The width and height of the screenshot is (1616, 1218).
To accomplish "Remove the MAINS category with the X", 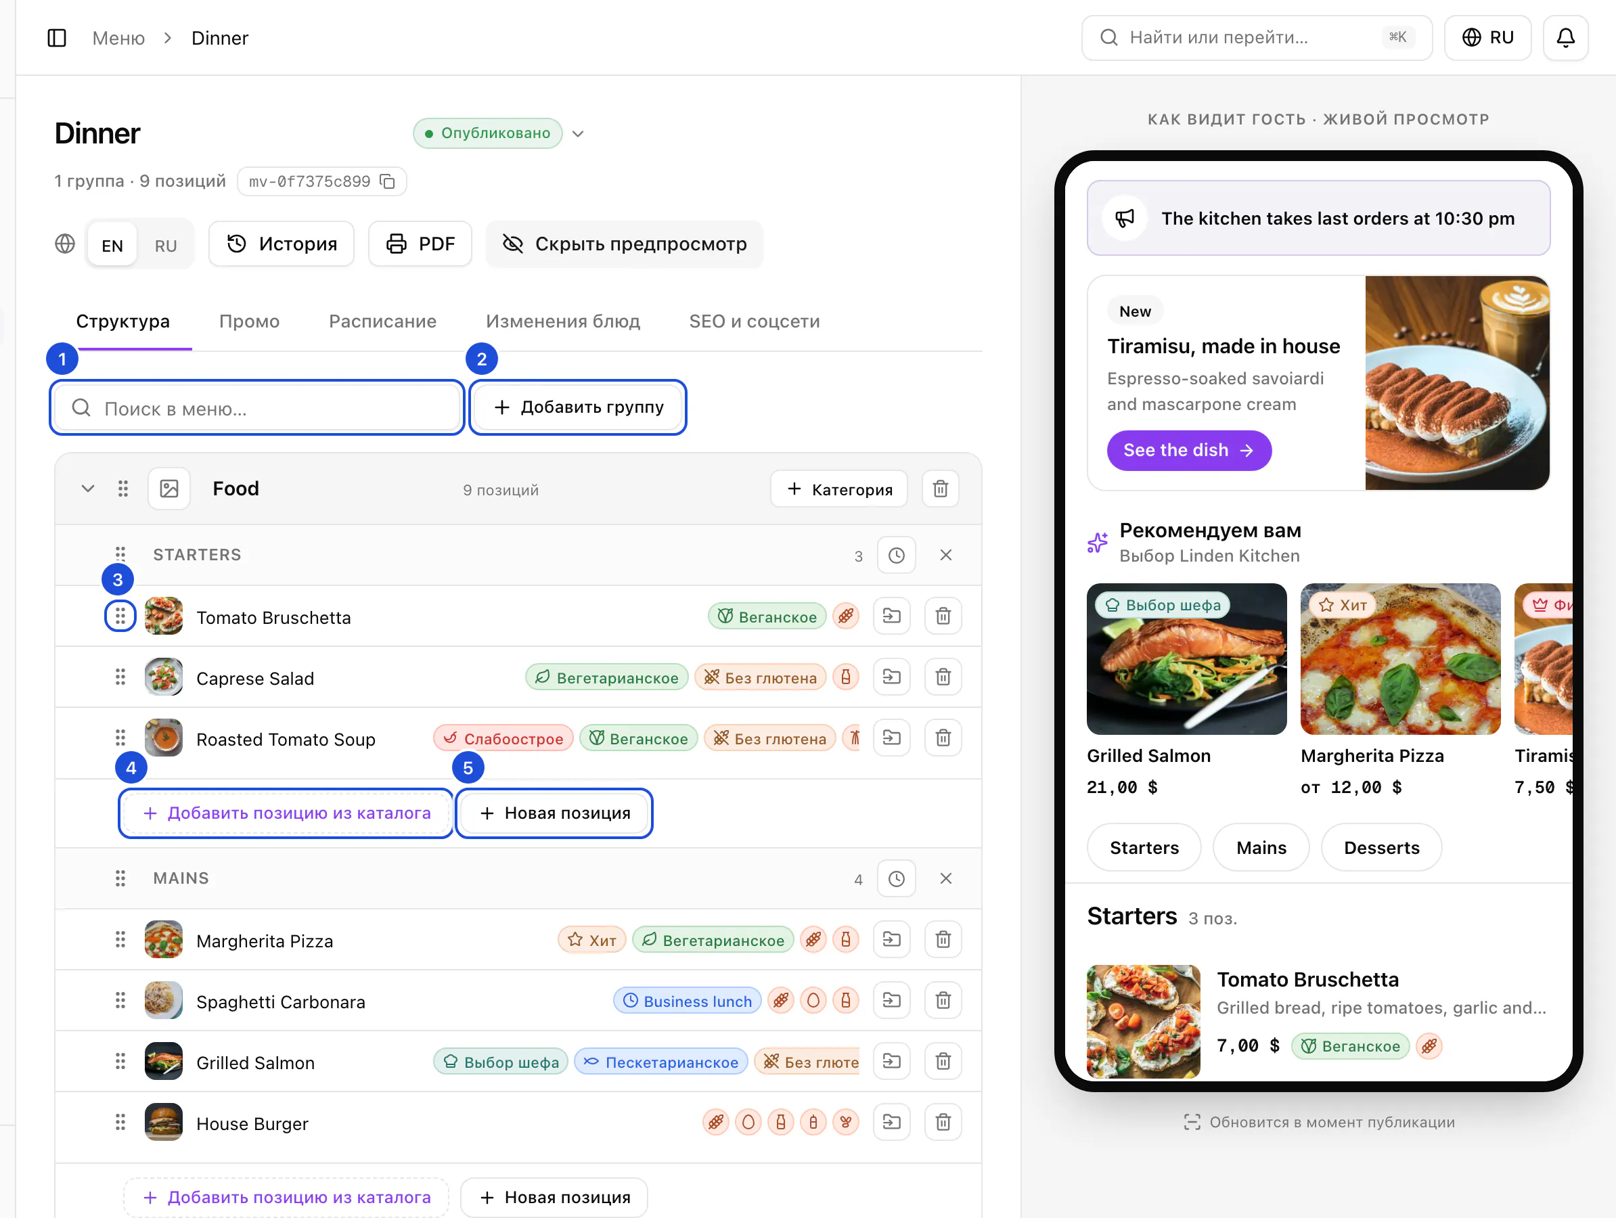I will click(x=945, y=879).
